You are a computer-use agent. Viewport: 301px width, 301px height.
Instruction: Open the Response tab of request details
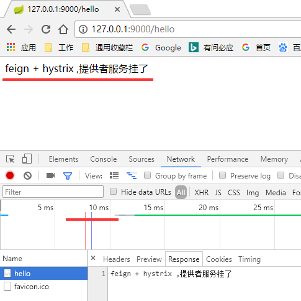click(184, 259)
